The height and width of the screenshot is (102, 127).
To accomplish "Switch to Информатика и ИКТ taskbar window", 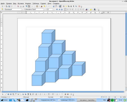I will coord(48,100).
